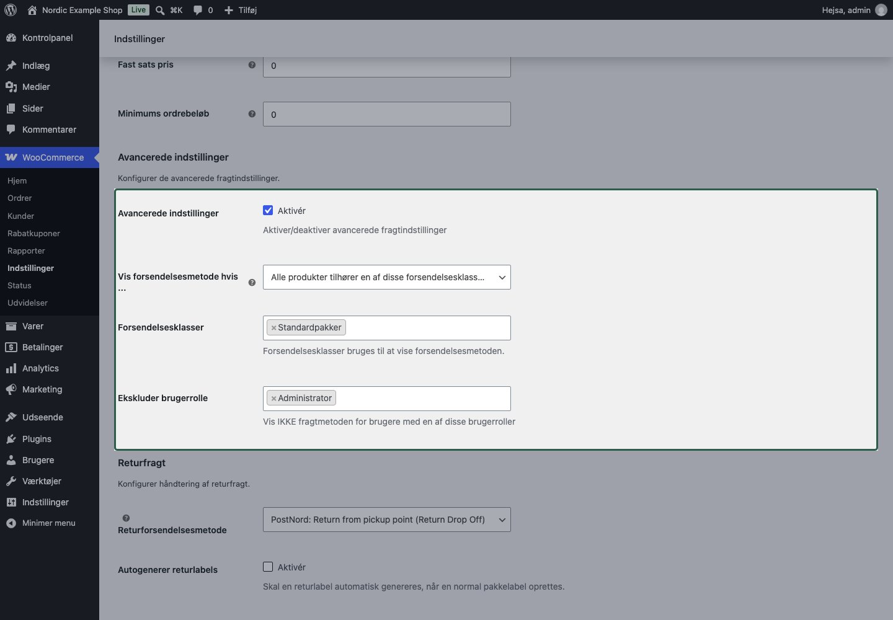Remove the Administrator role tag

273,399
